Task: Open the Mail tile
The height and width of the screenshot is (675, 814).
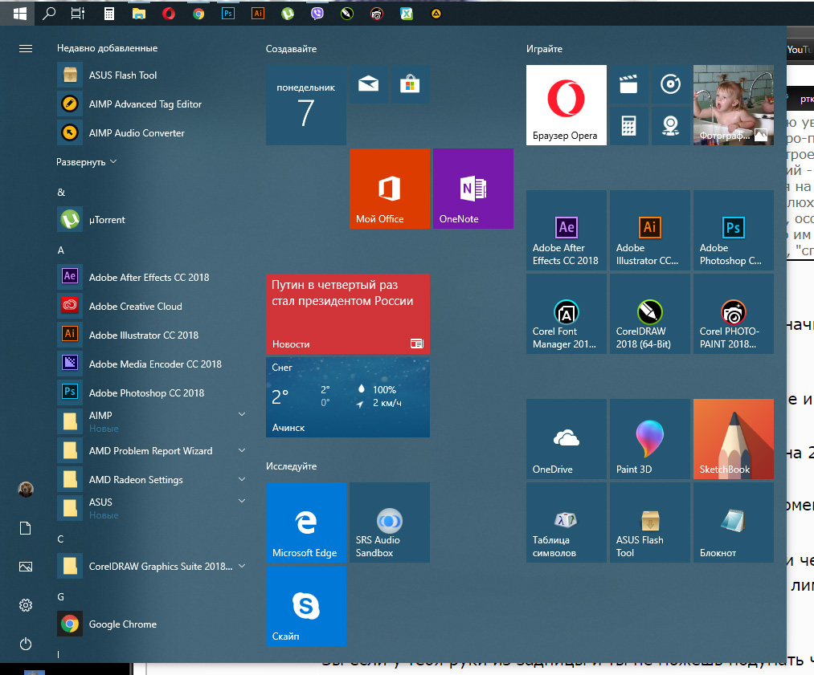Action: coord(369,84)
